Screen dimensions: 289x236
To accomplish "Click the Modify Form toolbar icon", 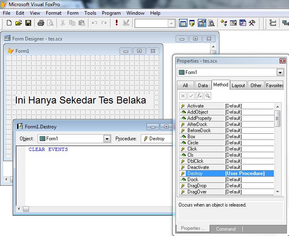I will pos(126,23).
